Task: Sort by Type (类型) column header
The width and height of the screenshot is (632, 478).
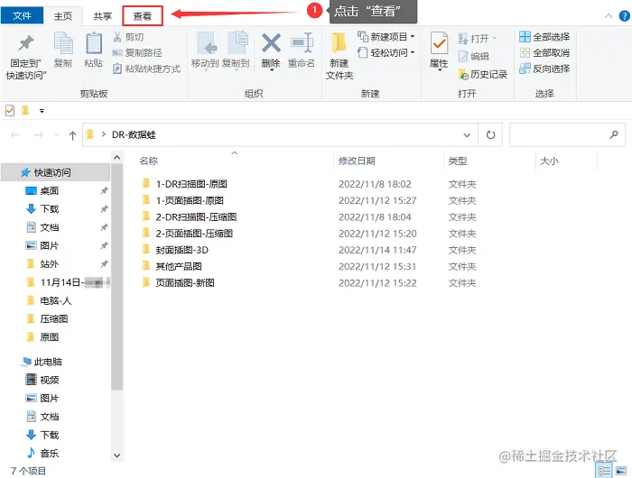Action: 458,161
